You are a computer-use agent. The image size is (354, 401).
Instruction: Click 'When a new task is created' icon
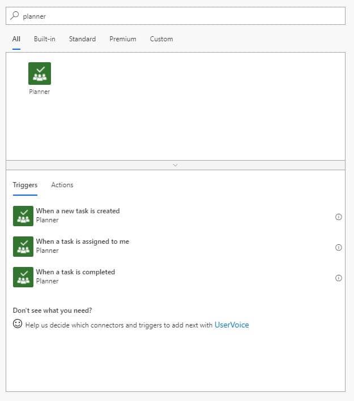23,216
